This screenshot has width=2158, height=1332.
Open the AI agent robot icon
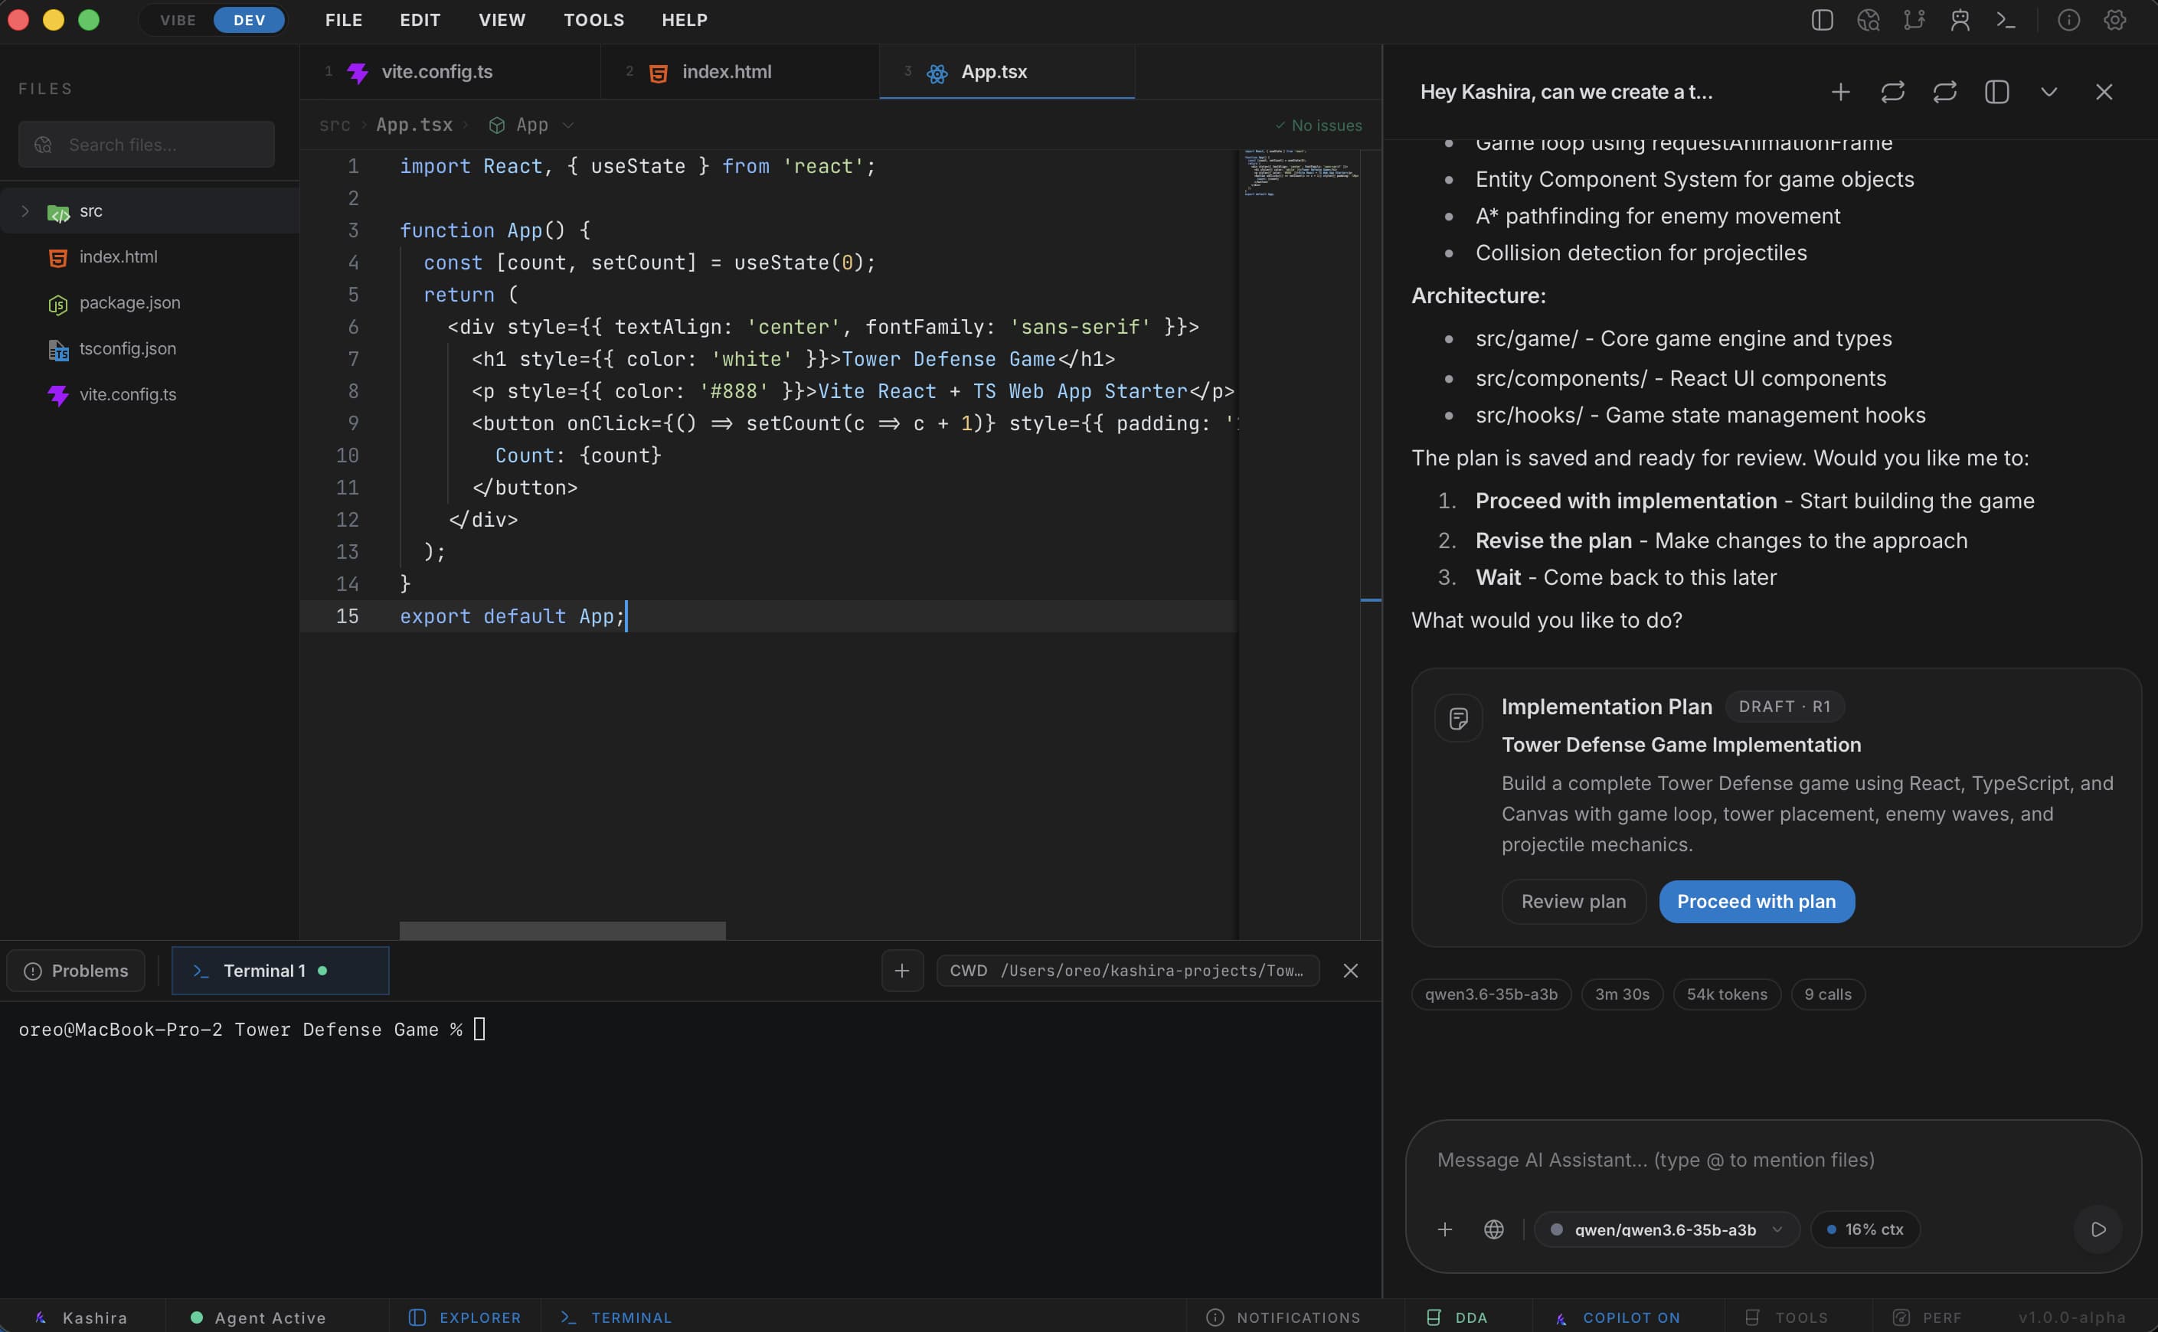1960,19
